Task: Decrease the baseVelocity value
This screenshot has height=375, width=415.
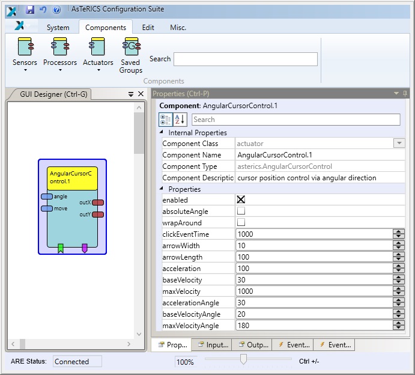Action: tap(399, 282)
